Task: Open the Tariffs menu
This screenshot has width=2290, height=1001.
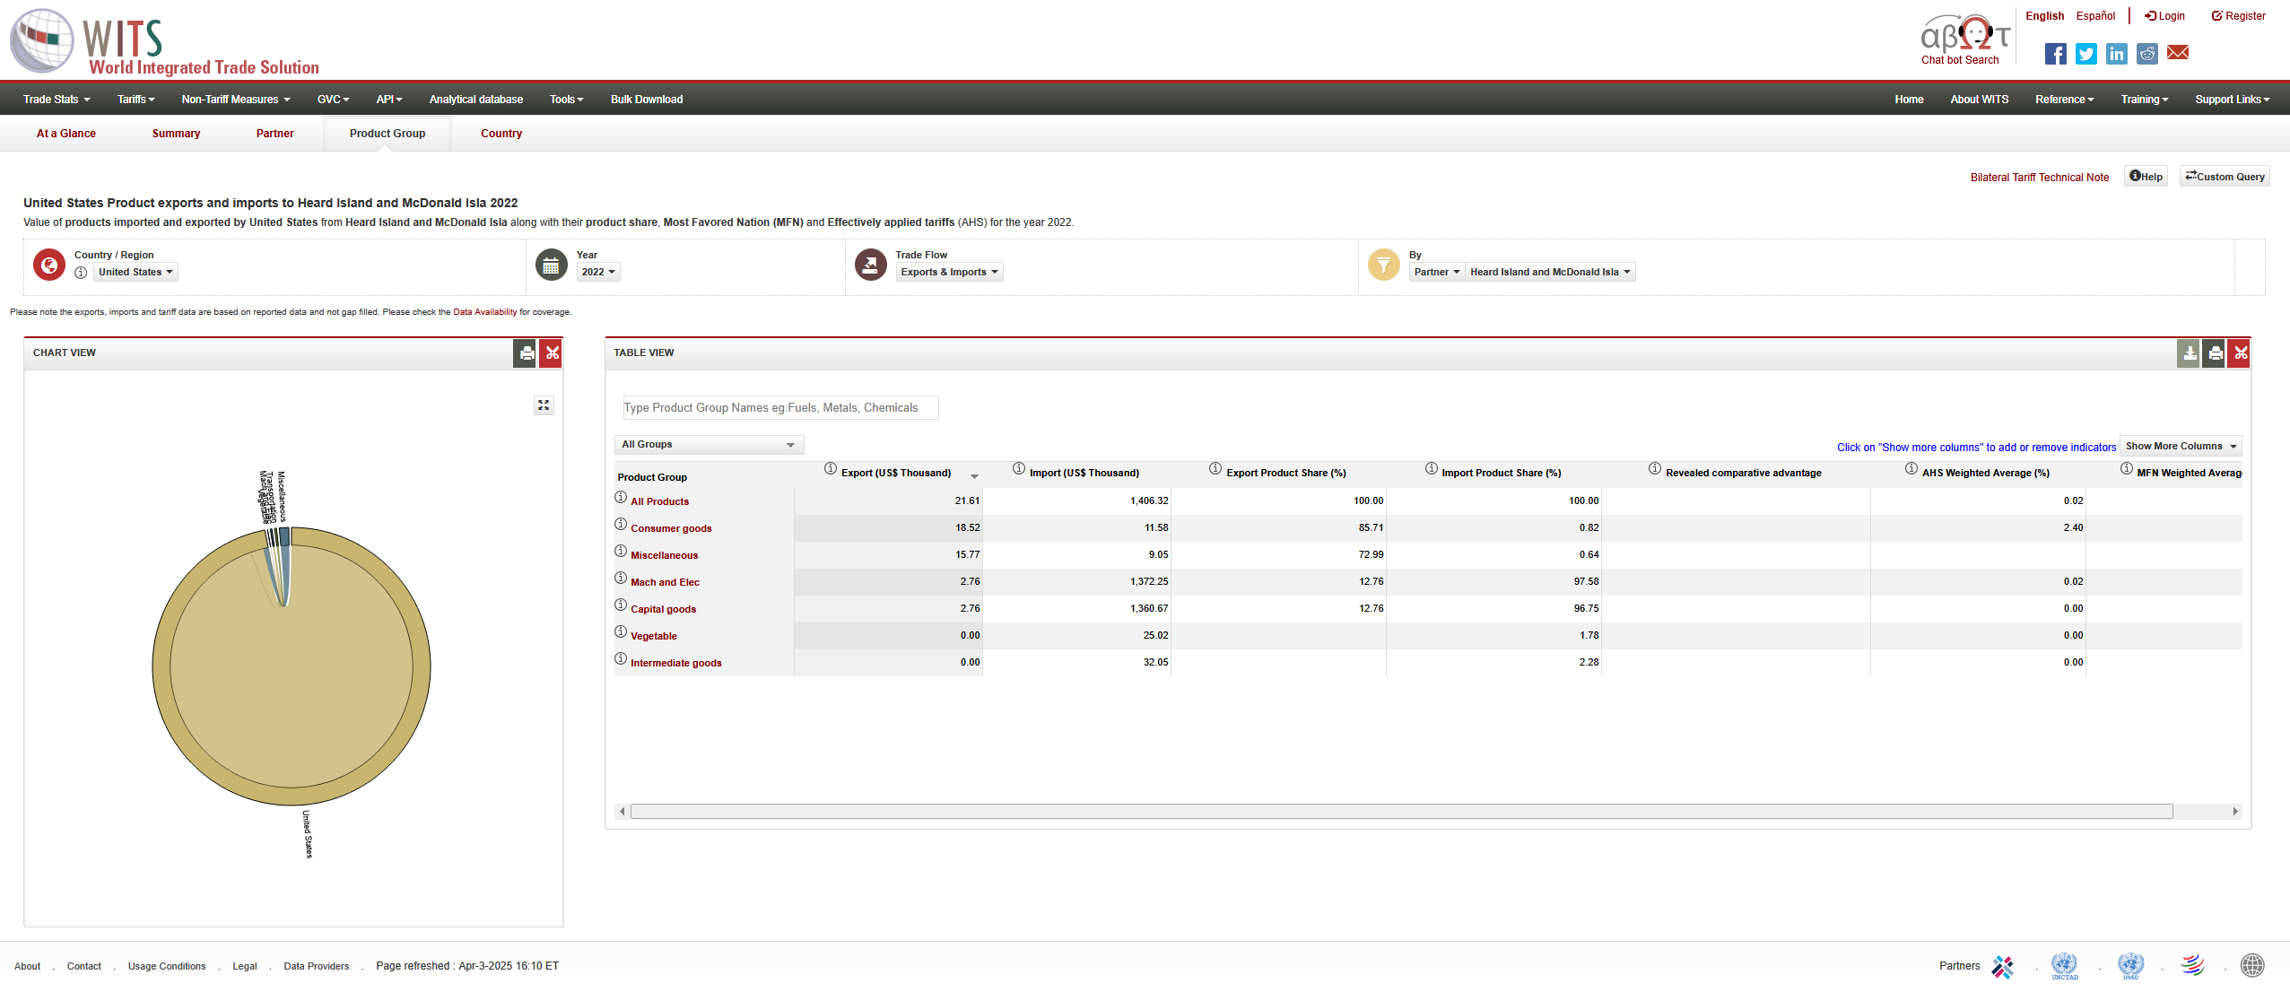Action: pos(136,100)
